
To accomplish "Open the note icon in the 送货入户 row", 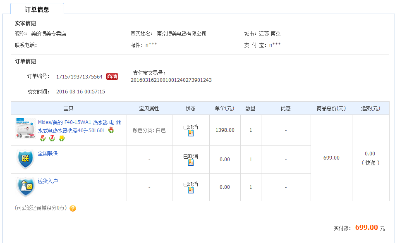I will coord(191,191).
